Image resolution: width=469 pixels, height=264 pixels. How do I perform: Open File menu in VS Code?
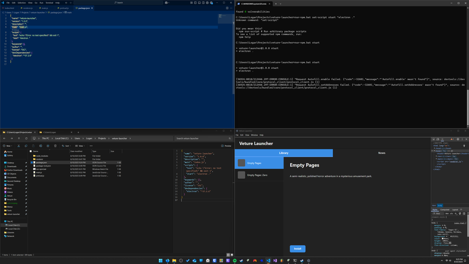(8, 3)
